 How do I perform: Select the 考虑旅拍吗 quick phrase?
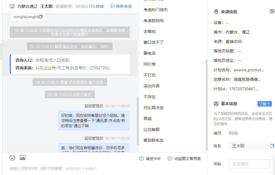pyautogui.click(x=154, y=21)
